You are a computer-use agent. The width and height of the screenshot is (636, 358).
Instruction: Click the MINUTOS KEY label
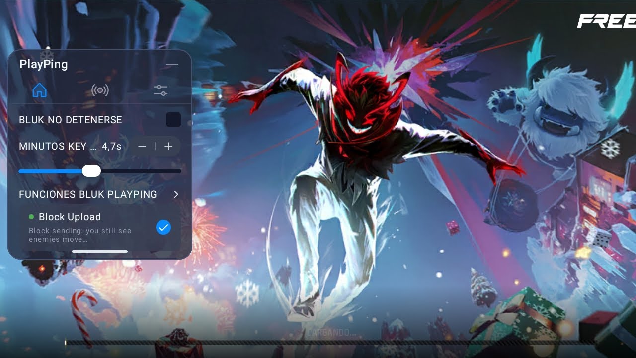pos(58,147)
